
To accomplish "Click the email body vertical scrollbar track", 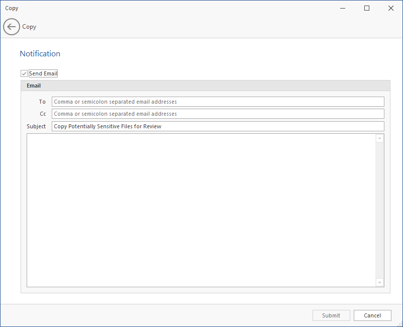I will [x=379, y=210].
